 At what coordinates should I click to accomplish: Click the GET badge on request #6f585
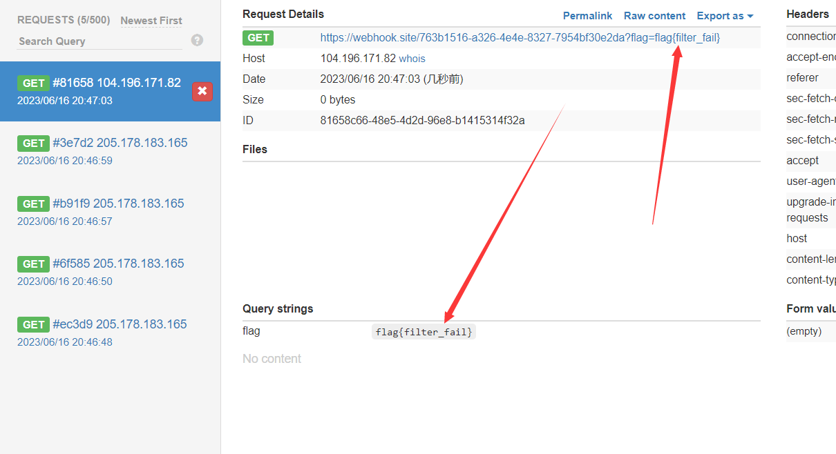pos(33,264)
